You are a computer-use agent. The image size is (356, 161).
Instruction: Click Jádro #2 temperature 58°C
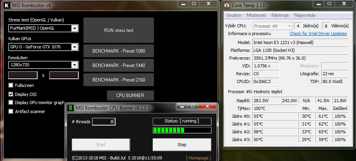[275, 132]
